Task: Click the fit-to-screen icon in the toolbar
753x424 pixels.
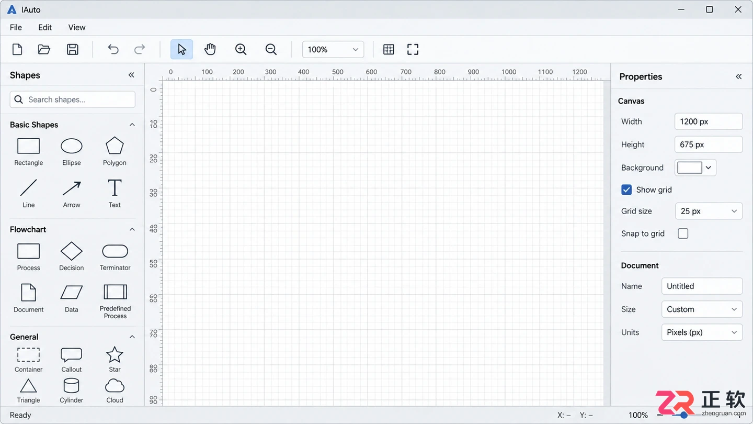Action: tap(413, 49)
